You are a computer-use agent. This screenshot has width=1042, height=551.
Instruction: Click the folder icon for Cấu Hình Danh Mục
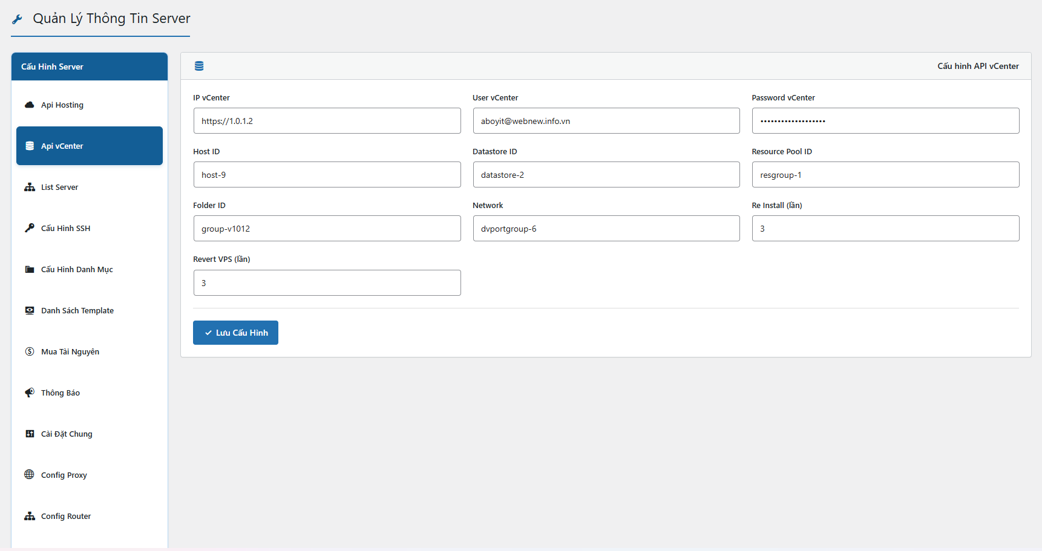point(29,269)
